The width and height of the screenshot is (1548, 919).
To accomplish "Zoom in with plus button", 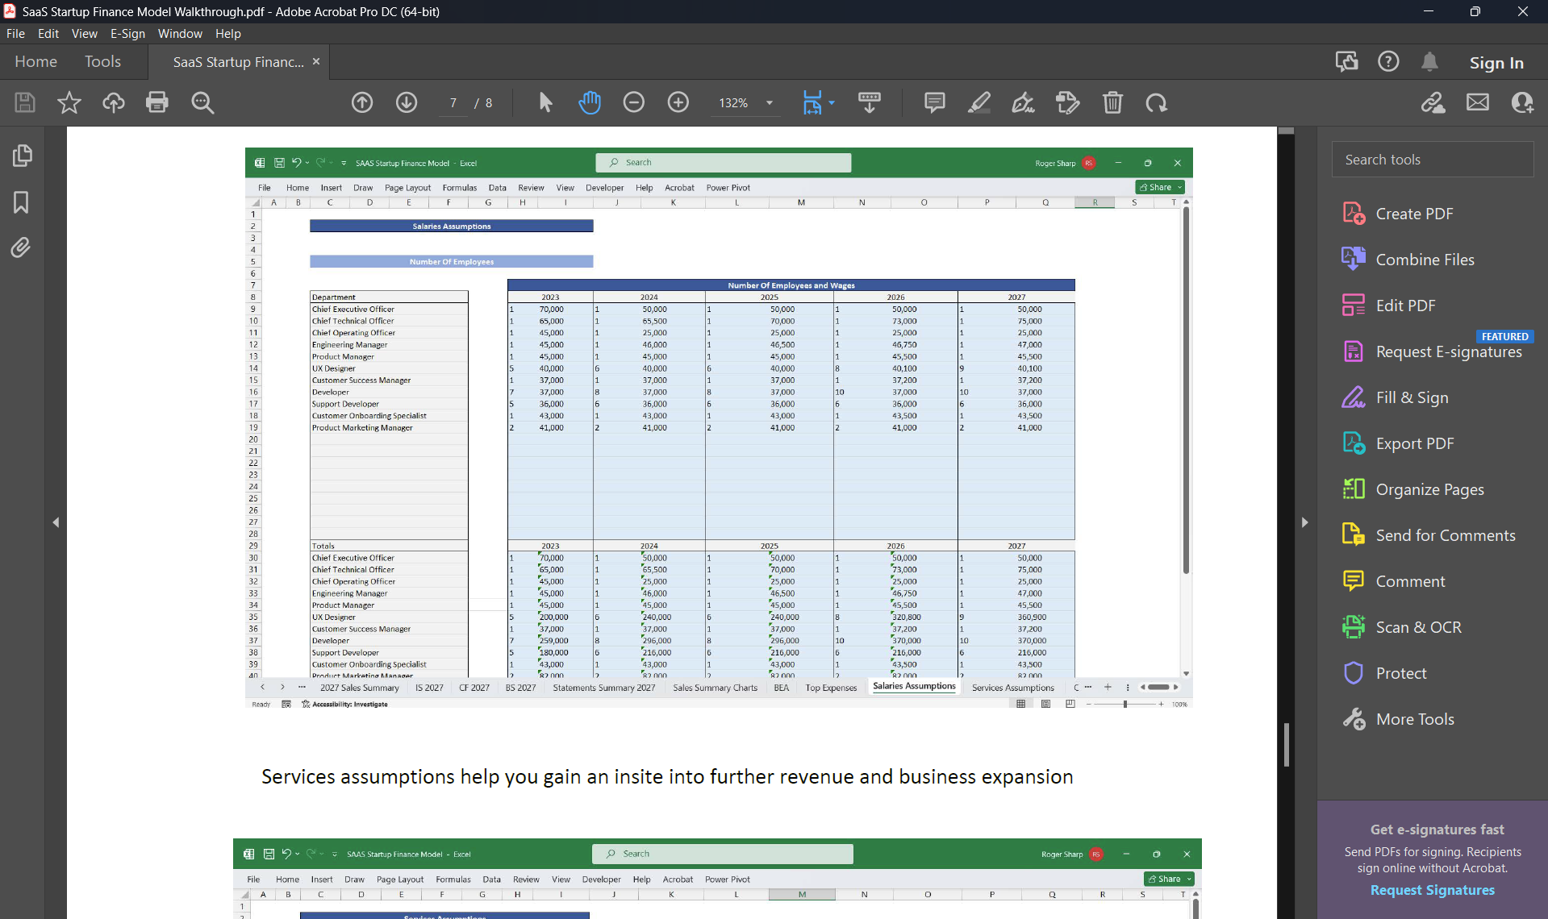I will pos(678,102).
